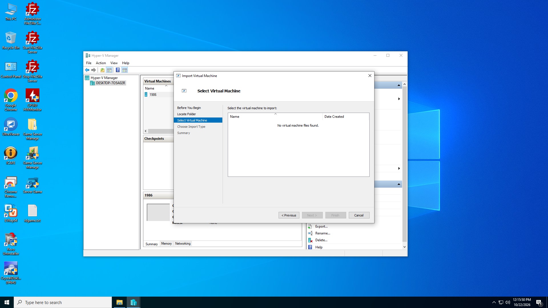Viewport: 548px width, 308px height.
Task: Go to the Locate Folder step
Action: tap(186, 114)
